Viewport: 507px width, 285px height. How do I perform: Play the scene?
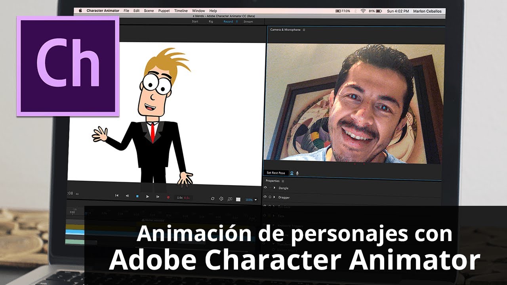pos(148,197)
